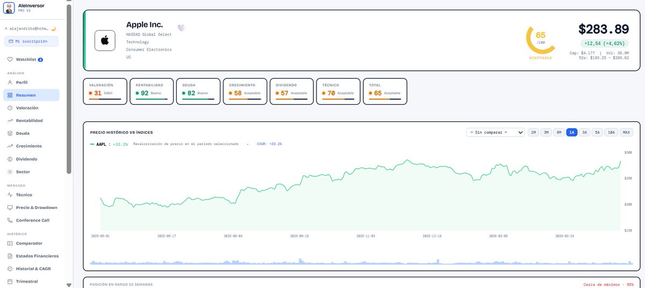Open Estados Financieros page
The width and height of the screenshot is (645, 288).
31,256
